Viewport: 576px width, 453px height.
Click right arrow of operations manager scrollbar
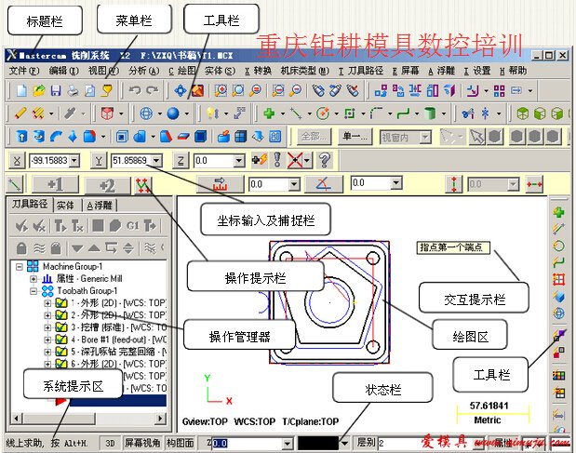pos(160,419)
